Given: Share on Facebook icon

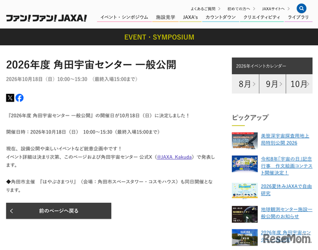Looking at the screenshot, I should pyautogui.click(x=19, y=98).
